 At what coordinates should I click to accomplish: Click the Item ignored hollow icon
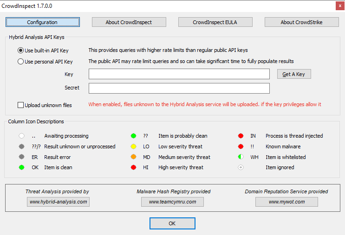tap(241, 167)
